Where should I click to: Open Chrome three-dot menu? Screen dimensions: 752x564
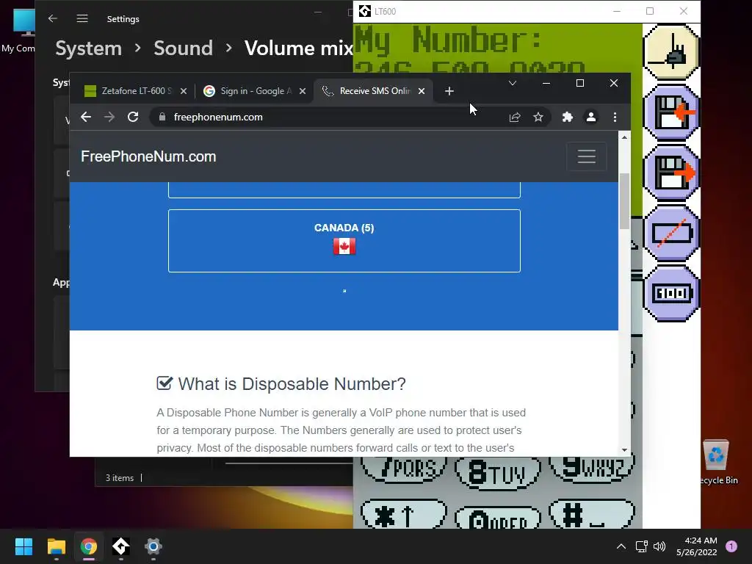[x=615, y=117]
